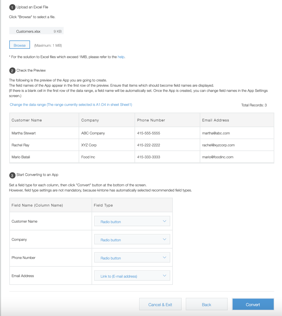Viewport: 282px width, 316px height.
Task: Open Email Address field type dropdown
Action: (132, 276)
